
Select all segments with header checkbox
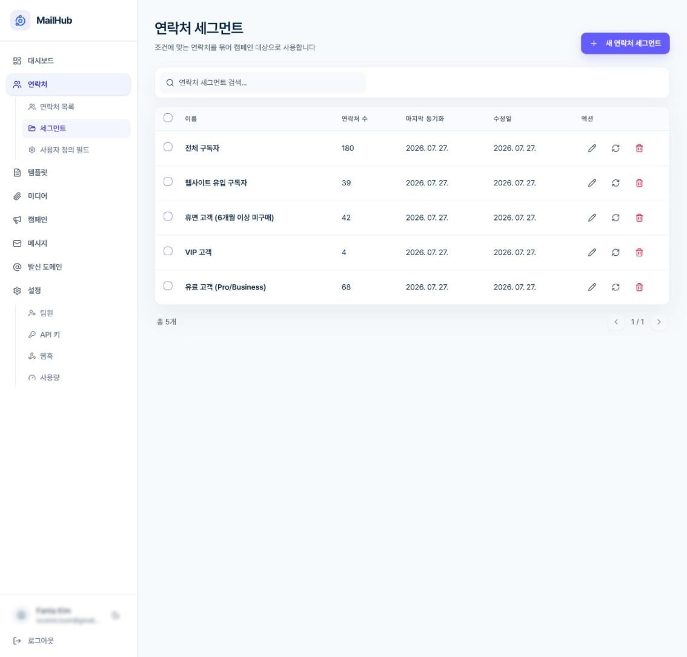click(x=168, y=118)
